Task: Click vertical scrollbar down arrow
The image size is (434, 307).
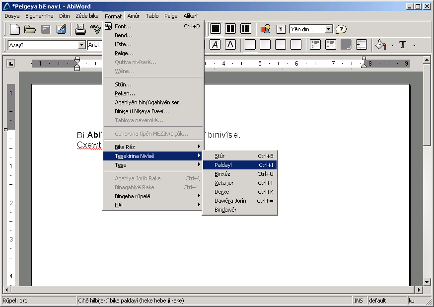Action: point(427,282)
